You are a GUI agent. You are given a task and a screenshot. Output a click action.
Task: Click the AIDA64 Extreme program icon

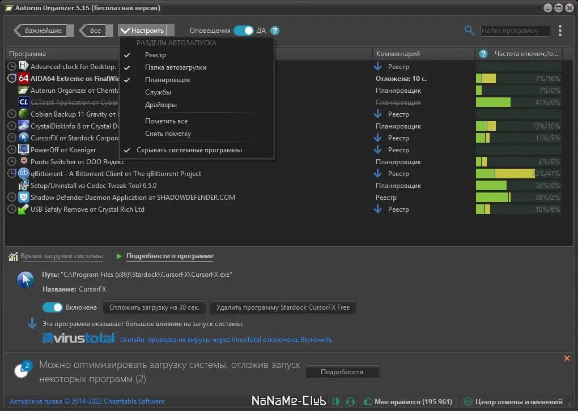[x=24, y=78]
